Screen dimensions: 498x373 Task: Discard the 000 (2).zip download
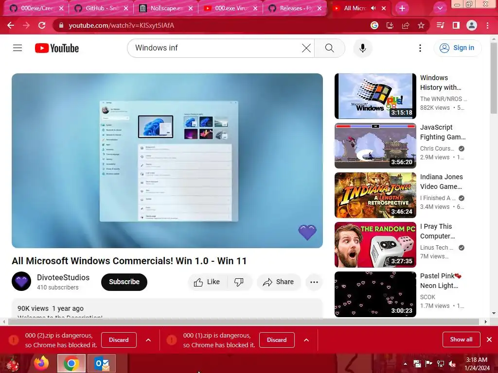point(119,340)
